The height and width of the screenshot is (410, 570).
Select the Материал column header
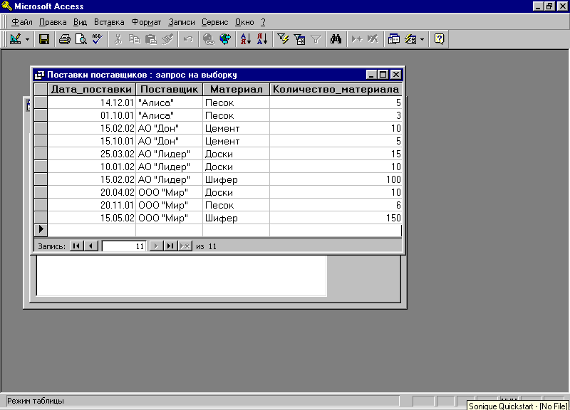(236, 90)
